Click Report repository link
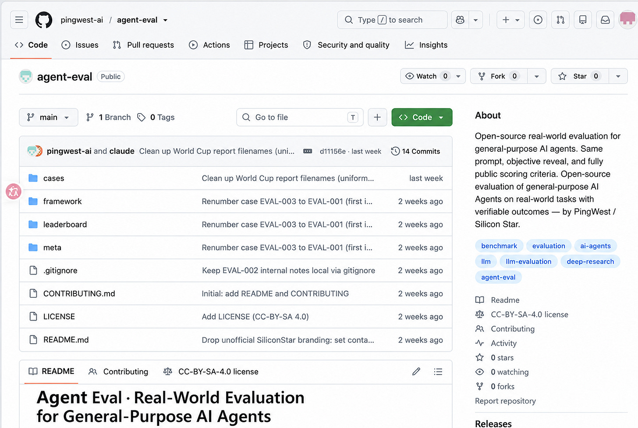Viewport: 638px width, 428px height. (x=505, y=401)
